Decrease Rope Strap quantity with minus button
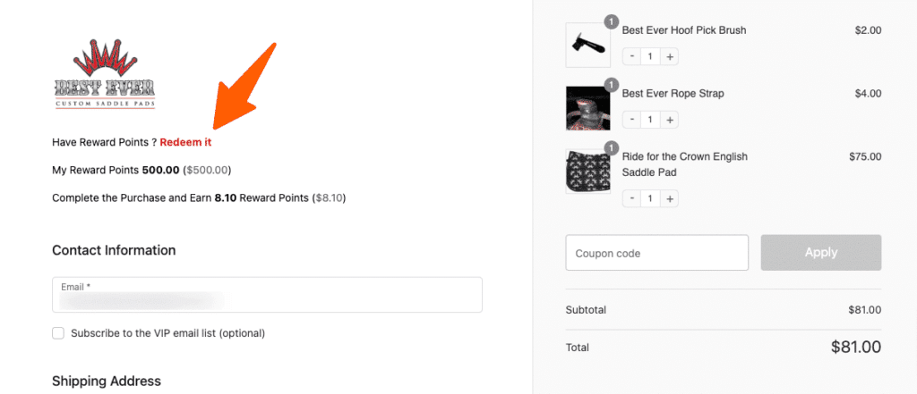Viewport: 917px width, 394px height. tap(632, 119)
